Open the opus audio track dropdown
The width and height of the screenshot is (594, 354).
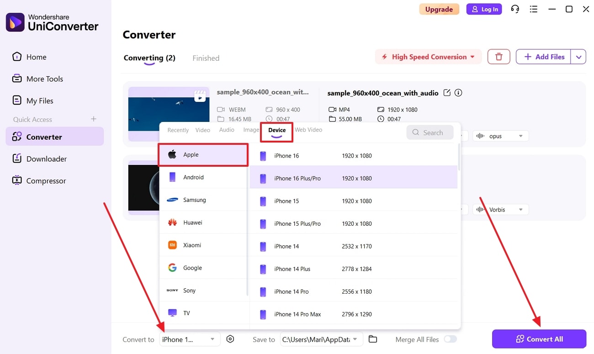[500, 136]
